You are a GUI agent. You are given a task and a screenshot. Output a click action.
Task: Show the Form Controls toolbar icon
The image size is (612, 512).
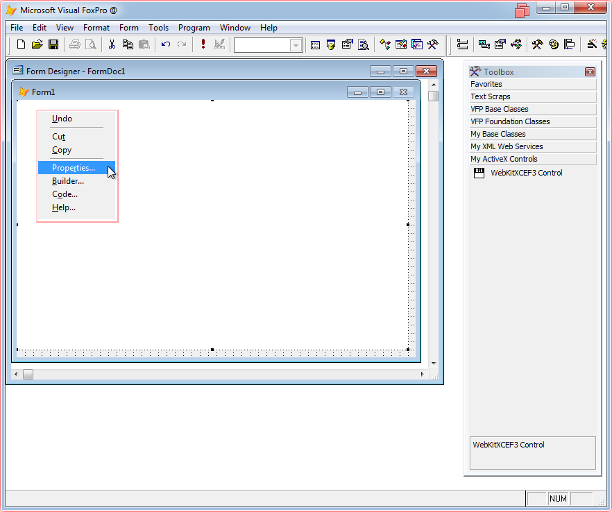[538, 45]
